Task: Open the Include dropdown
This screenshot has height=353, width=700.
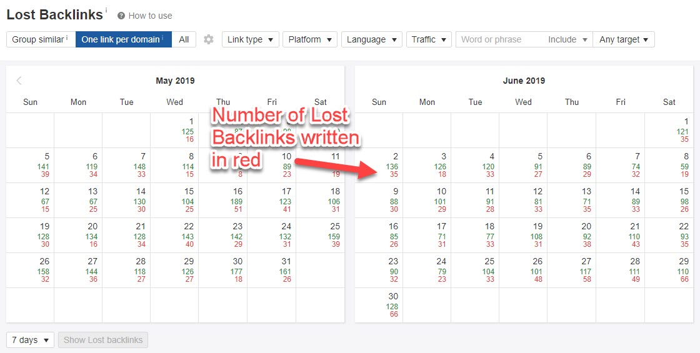Action: (x=567, y=39)
